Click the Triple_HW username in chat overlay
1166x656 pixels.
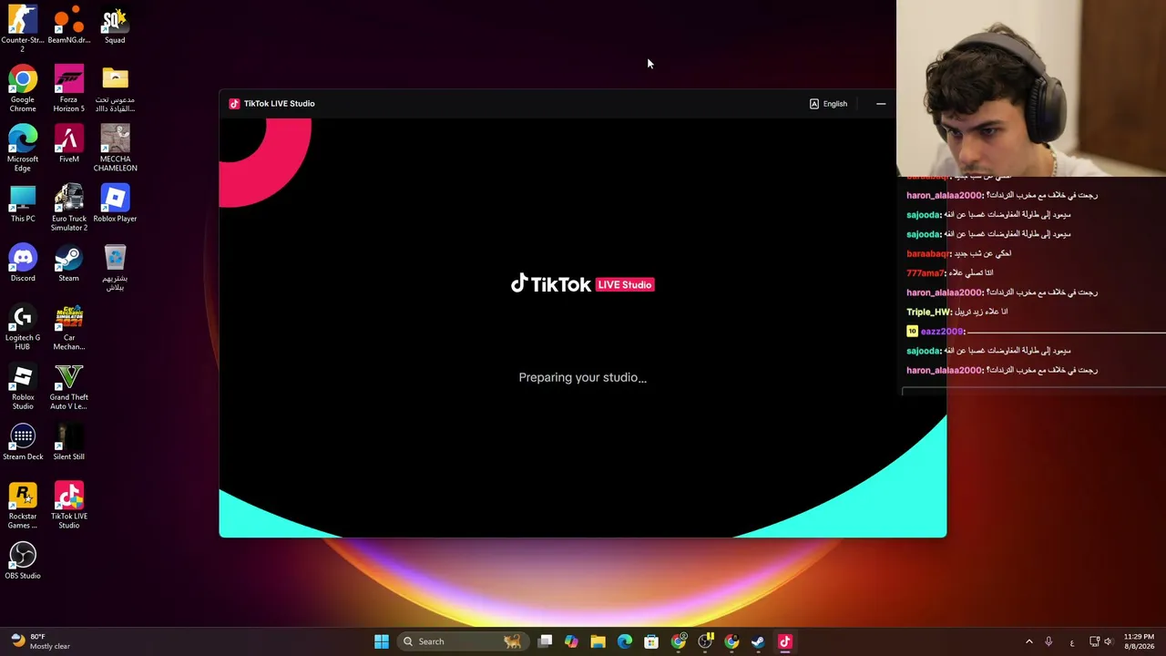(928, 312)
